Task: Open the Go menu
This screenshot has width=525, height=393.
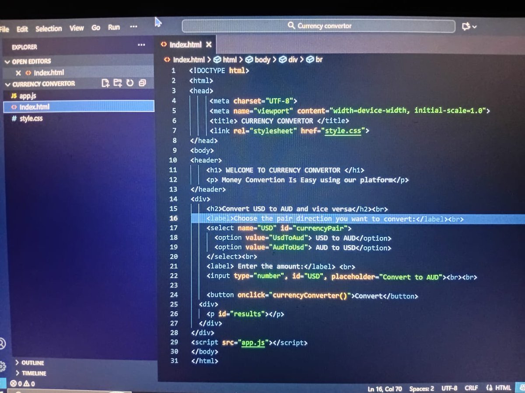Action: [96, 28]
